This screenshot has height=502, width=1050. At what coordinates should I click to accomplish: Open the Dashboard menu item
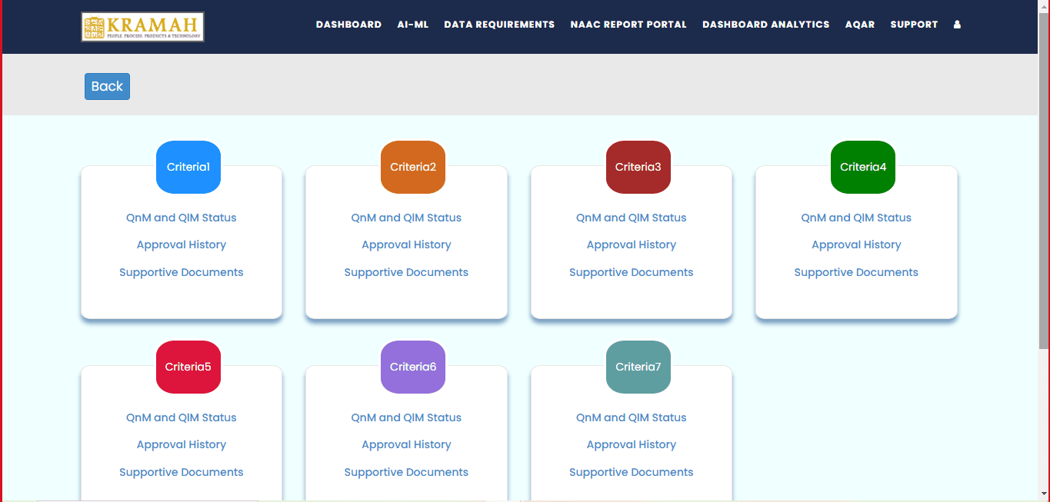(x=348, y=25)
